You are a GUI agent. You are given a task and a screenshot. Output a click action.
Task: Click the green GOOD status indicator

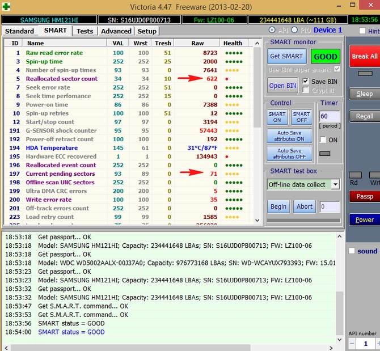click(x=326, y=57)
